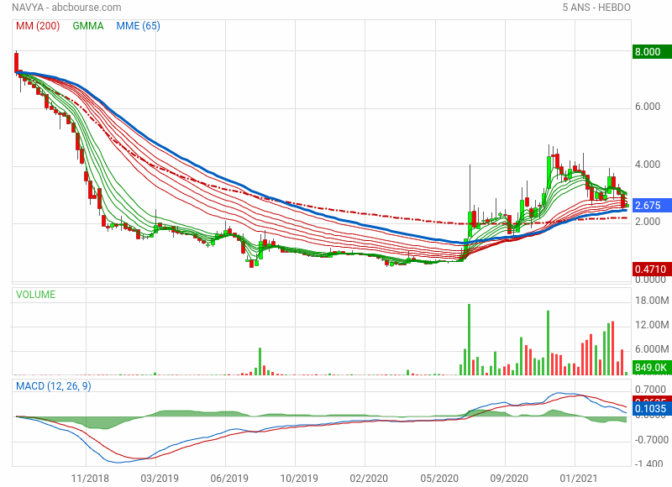Click the 0.7000 MACD axis label
Viewport: 672px width, 487px height.
click(650, 390)
